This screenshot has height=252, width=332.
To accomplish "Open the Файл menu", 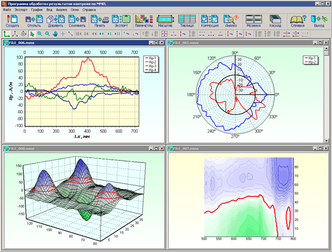I will coord(7,10).
